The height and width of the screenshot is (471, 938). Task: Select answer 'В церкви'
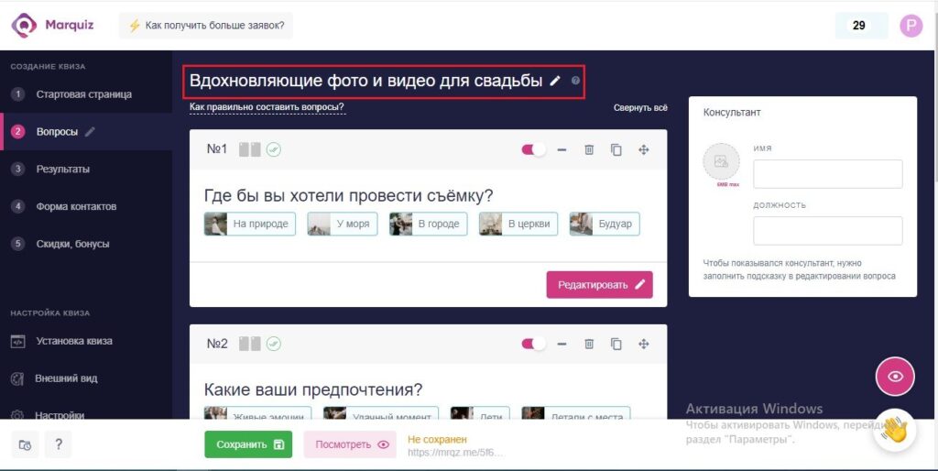point(518,224)
